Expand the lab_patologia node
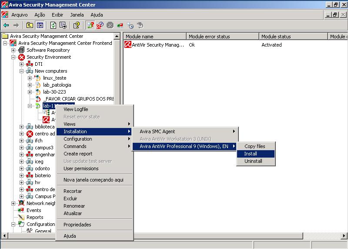Image resolution: width=348 pixels, height=249 pixels. 30,85
